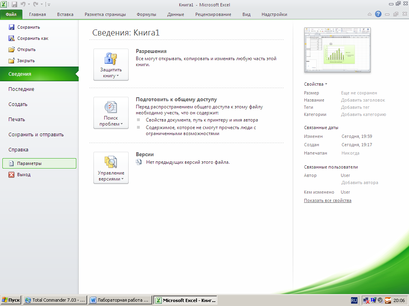409x306 pixels.
Task: Click the Save floppy icon in the quick access toolbar
Action: [14, 4]
